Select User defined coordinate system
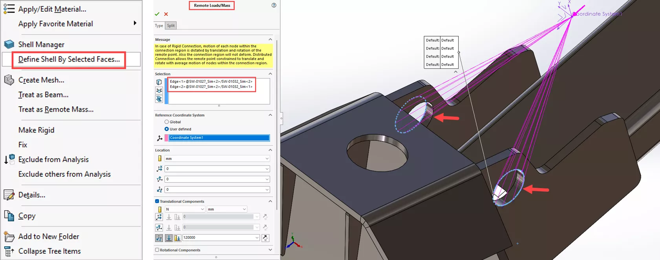The width and height of the screenshot is (660, 260). pyautogui.click(x=166, y=129)
